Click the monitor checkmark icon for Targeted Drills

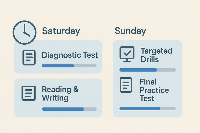coord(127,54)
